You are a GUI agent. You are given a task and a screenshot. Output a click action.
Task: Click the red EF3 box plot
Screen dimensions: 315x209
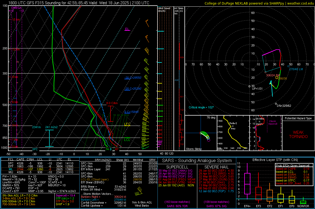tap(258, 188)
